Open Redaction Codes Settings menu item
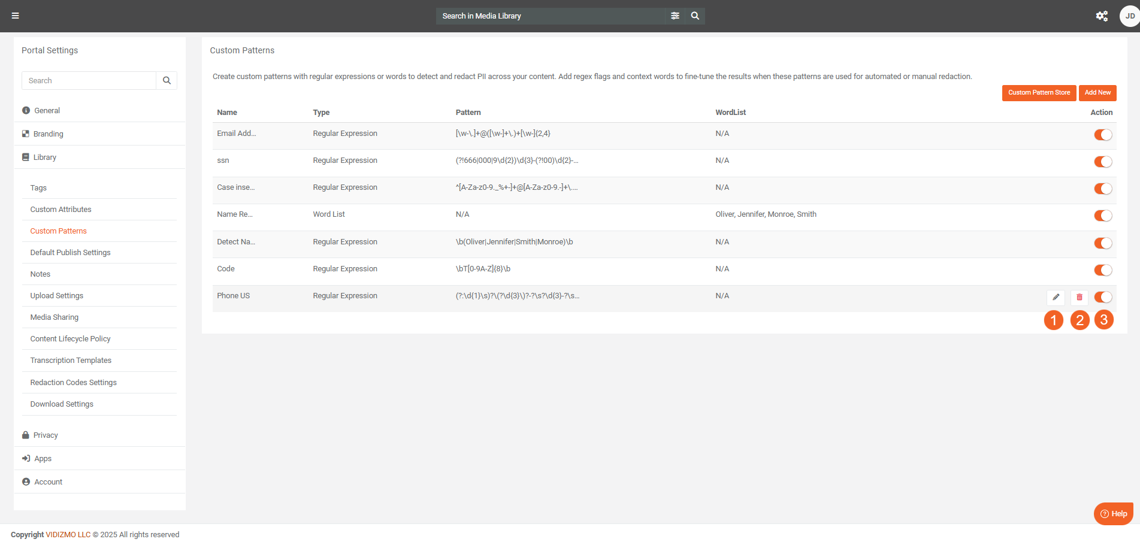The height and width of the screenshot is (545, 1140). 74,383
